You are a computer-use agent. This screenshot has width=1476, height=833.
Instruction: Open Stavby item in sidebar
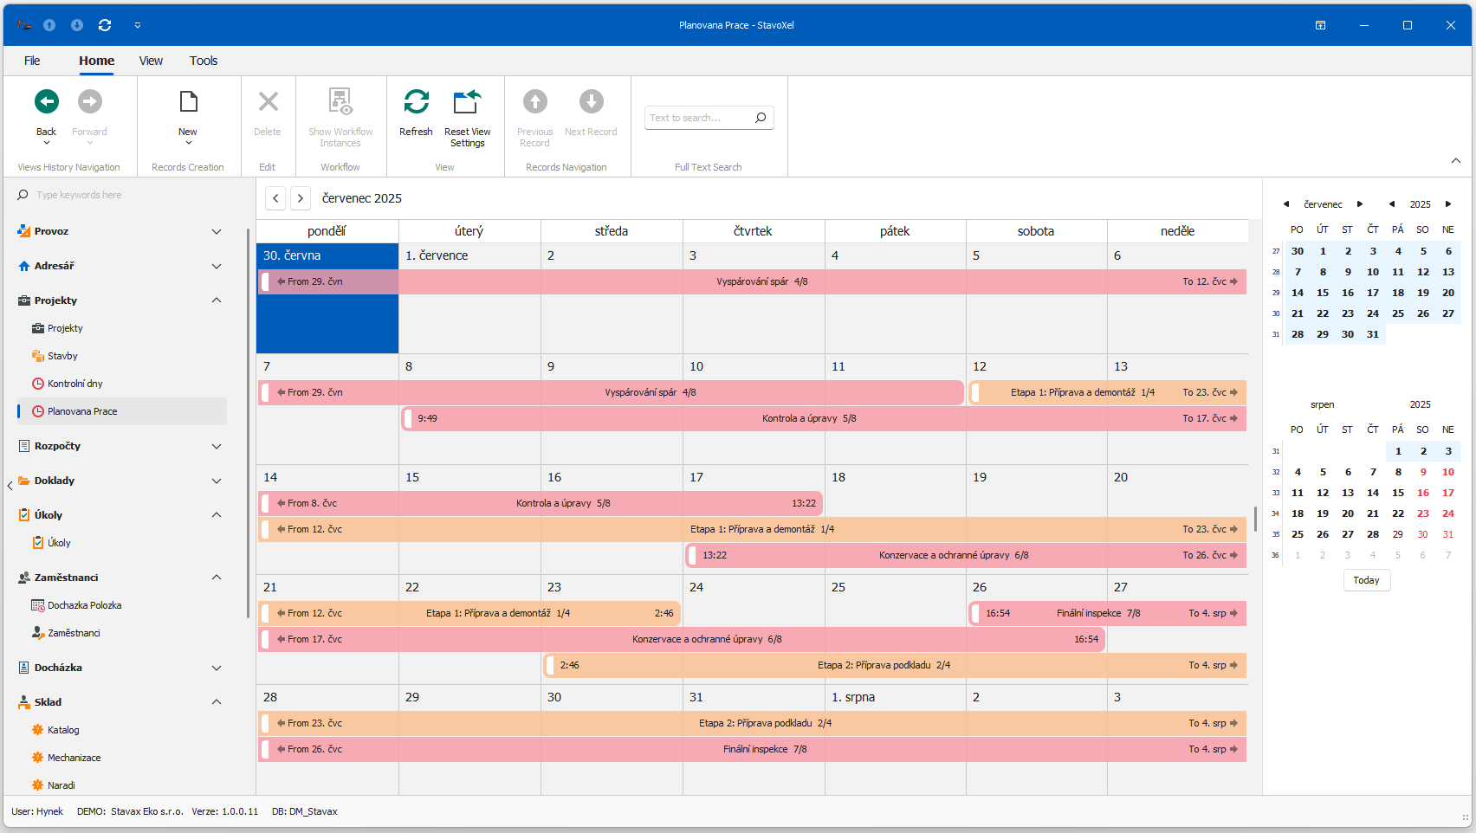pos(62,356)
